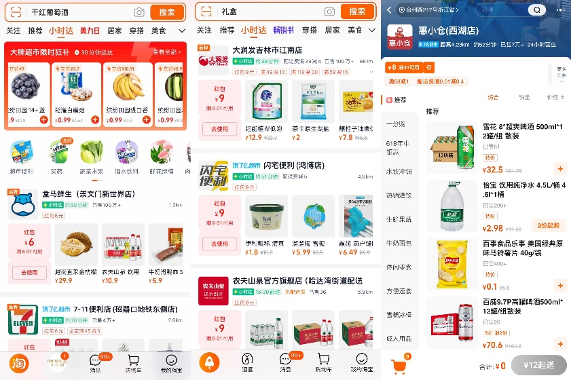Expand 大润发 coupon tags chevron

(x=371, y=72)
